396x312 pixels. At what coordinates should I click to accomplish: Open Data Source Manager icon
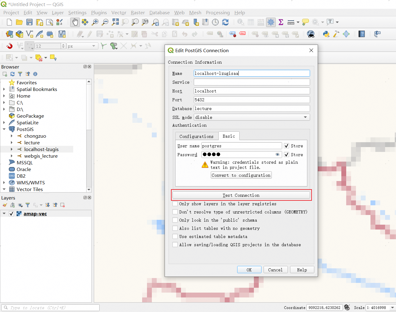[9, 34]
